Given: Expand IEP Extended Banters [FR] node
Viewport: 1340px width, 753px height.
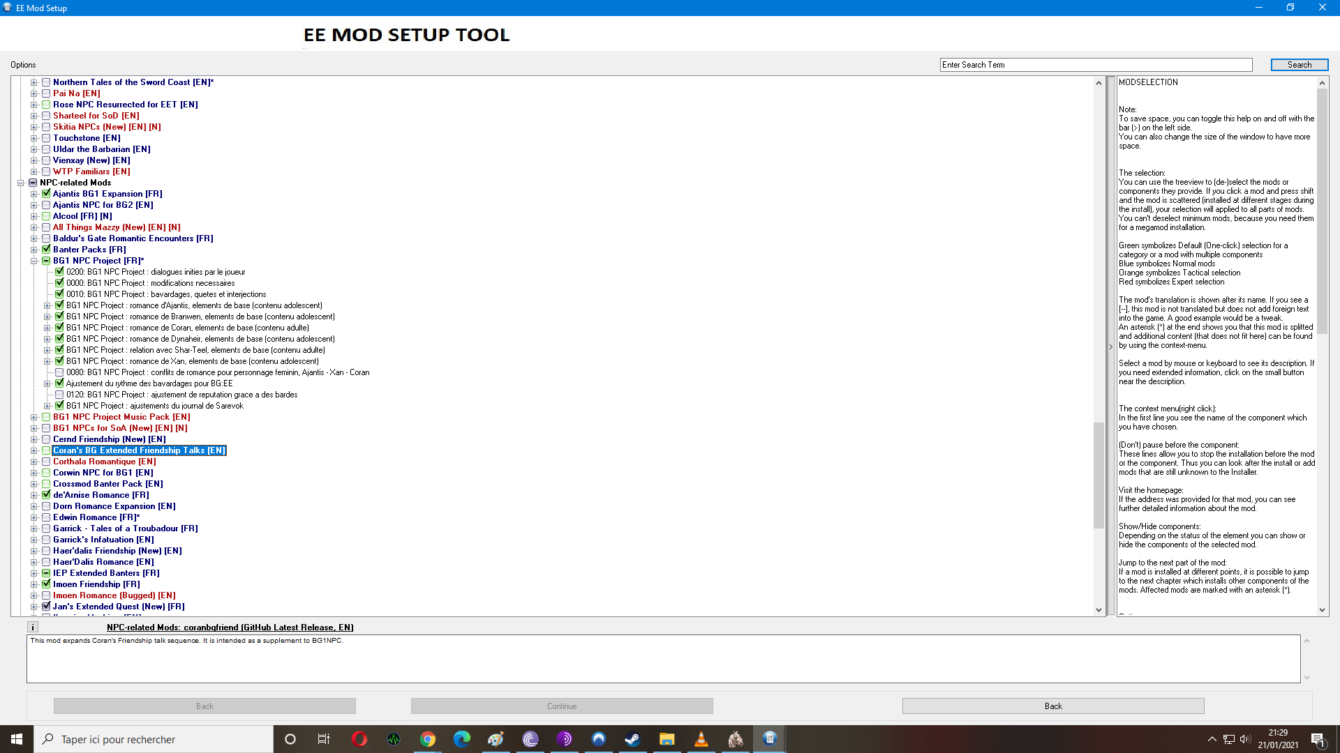Looking at the screenshot, I should (33, 573).
